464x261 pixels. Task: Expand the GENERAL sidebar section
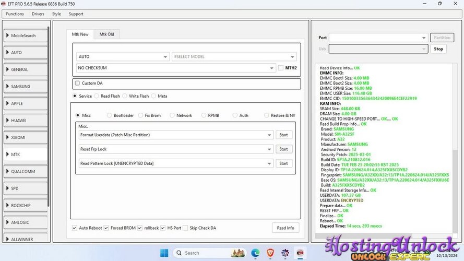[26, 69]
